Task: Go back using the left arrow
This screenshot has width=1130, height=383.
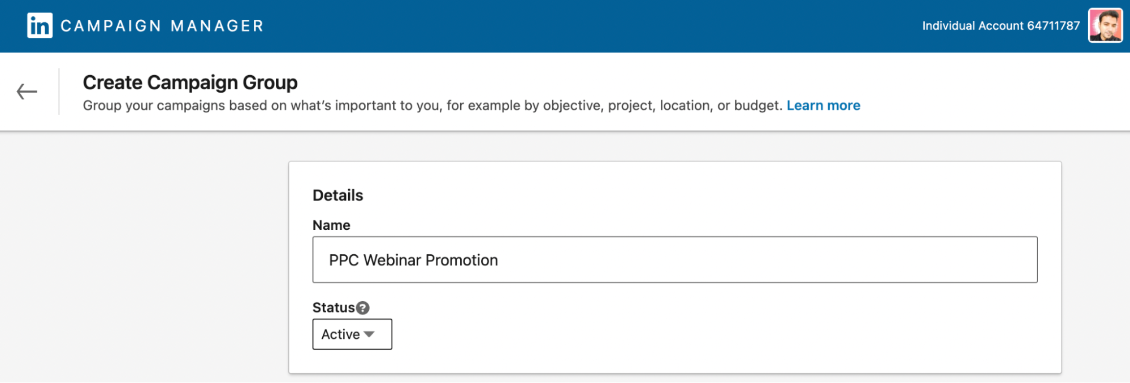Action: (27, 92)
